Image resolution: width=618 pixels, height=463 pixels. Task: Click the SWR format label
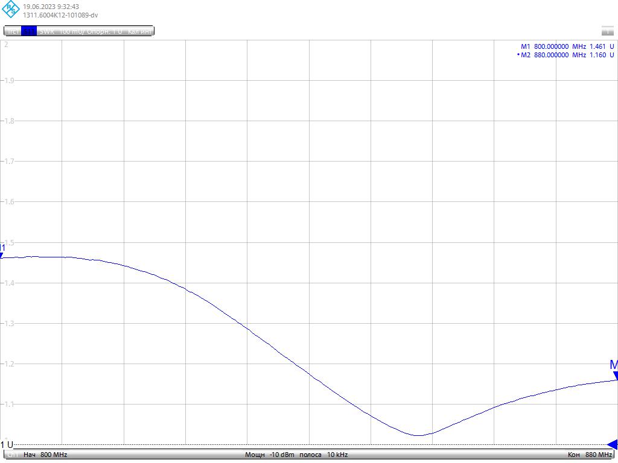tap(47, 31)
